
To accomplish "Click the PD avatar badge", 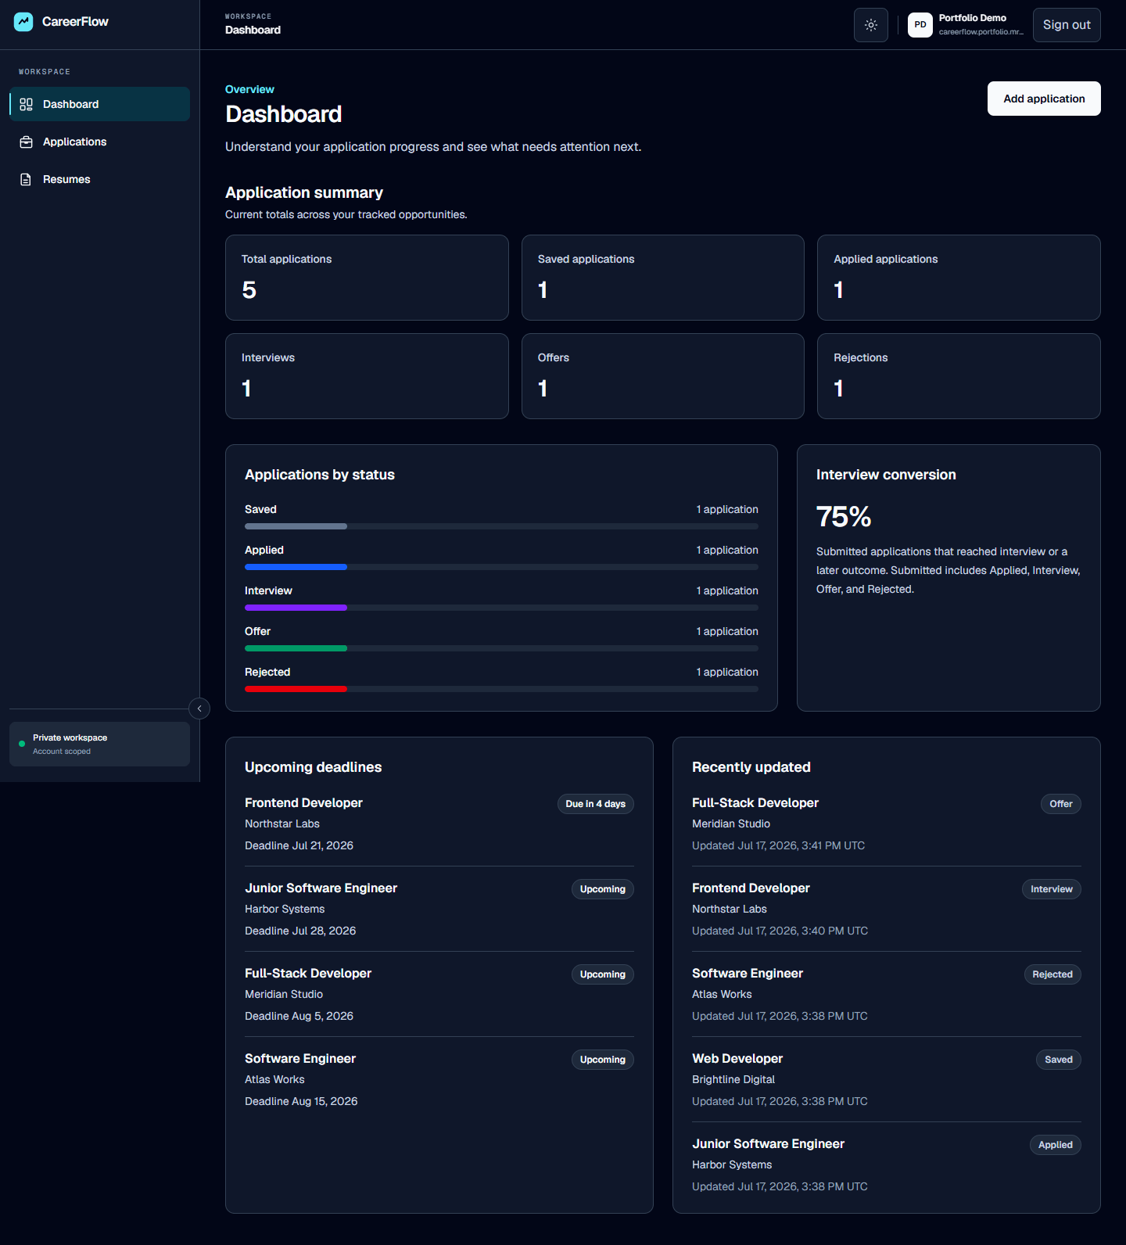I will click(x=920, y=25).
